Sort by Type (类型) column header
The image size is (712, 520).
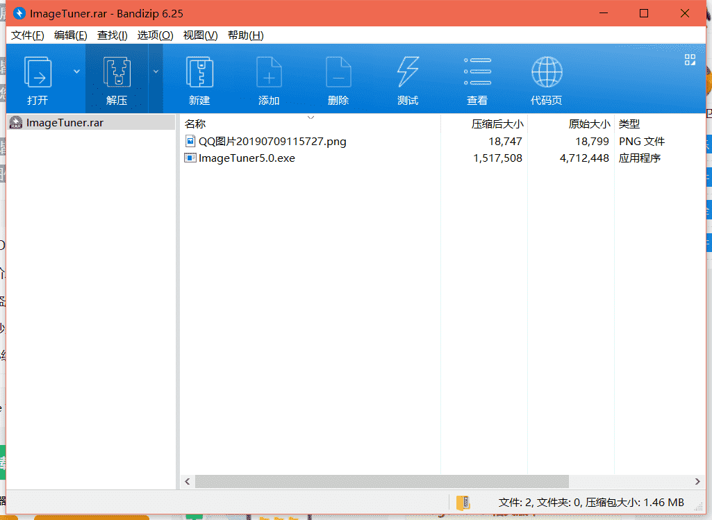629,124
